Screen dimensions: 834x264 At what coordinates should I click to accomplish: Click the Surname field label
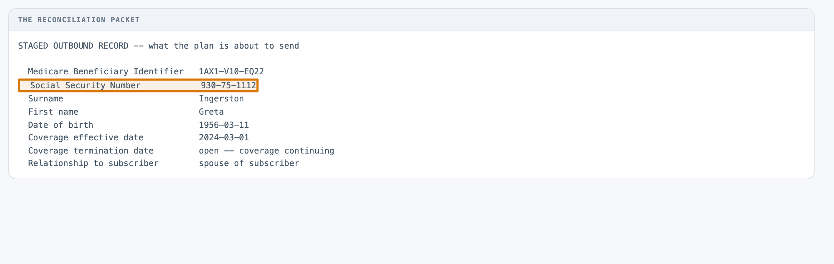[46, 99]
